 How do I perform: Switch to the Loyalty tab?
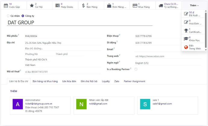tap(106, 81)
